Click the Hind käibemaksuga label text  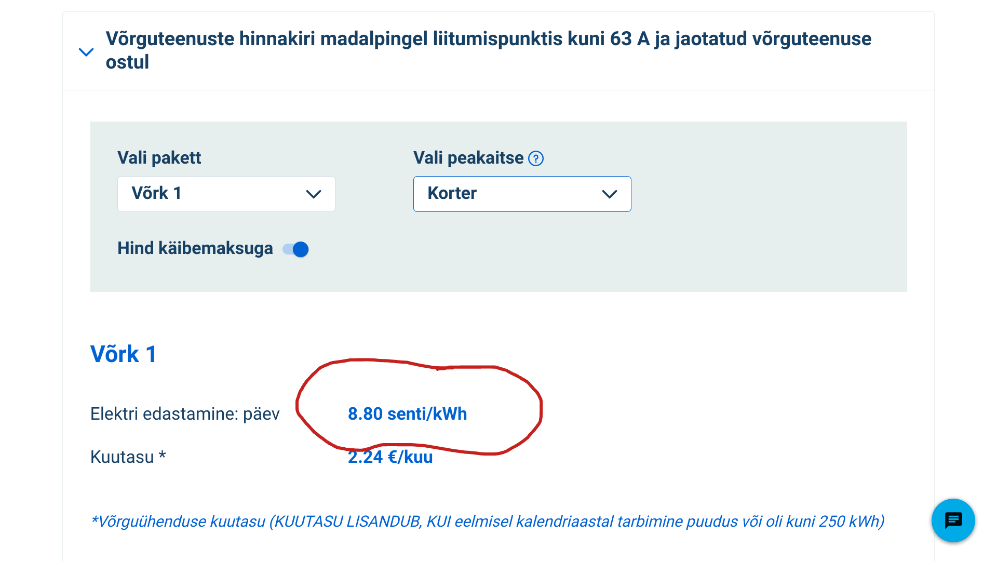(x=195, y=248)
